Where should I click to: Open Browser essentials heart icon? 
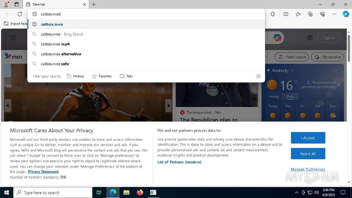tap(322, 14)
